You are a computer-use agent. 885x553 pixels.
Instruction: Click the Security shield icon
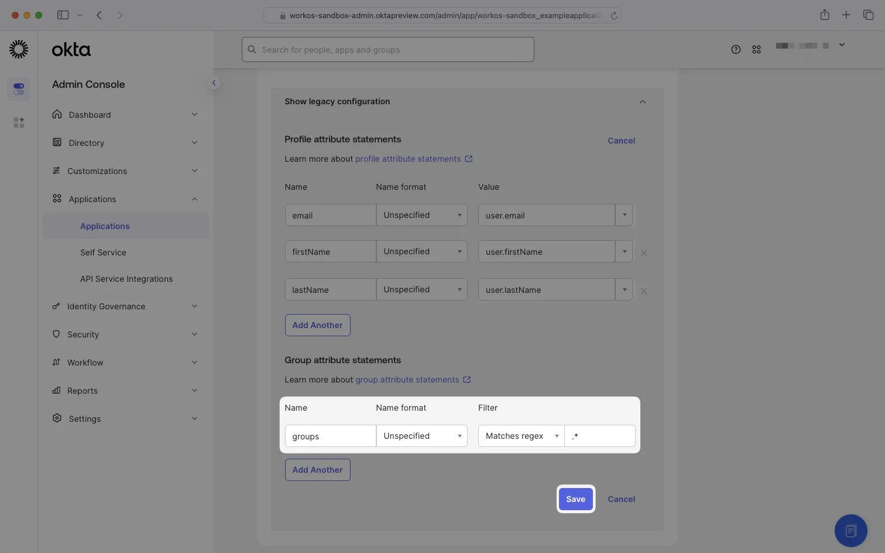click(56, 334)
